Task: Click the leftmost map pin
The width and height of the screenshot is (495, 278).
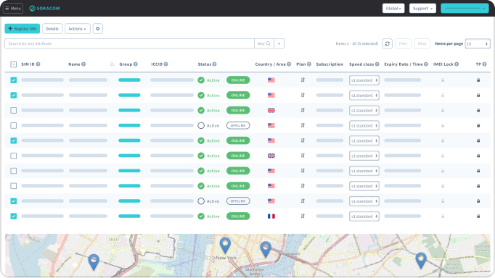Action: 94,262
